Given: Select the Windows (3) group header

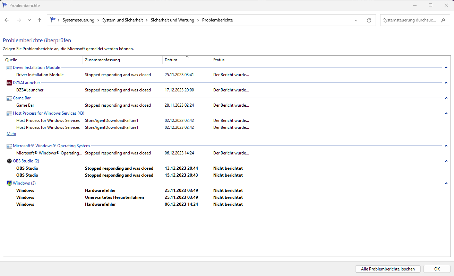Looking at the screenshot, I should coord(24,183).
